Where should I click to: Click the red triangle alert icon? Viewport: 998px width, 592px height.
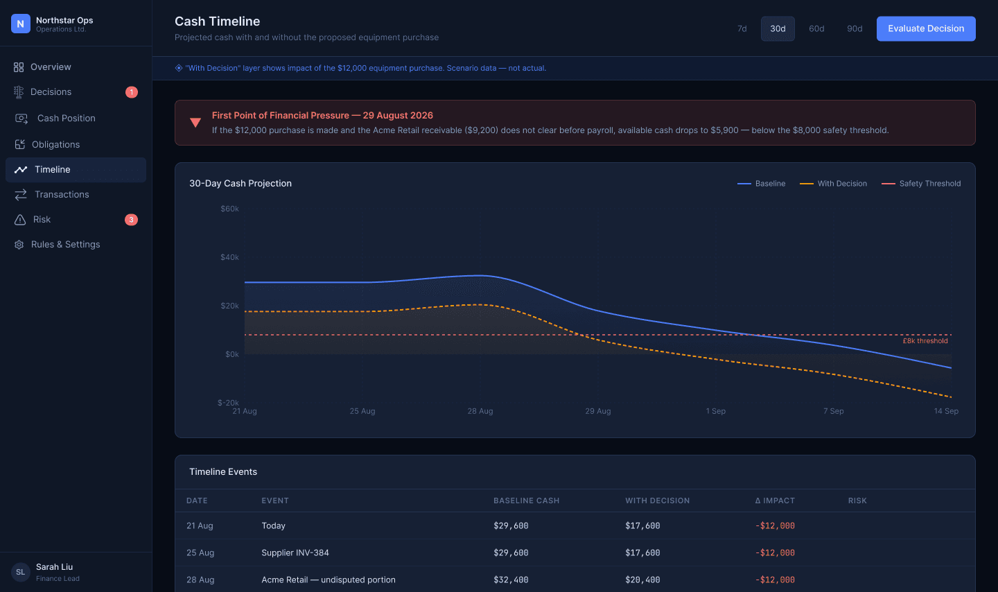pos(195,123)
